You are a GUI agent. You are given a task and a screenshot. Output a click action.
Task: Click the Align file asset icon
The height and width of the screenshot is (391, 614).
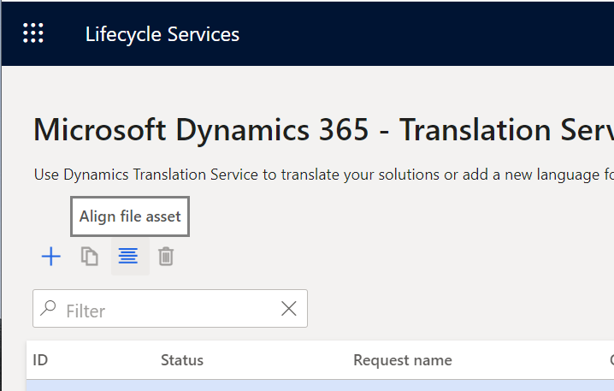(x=128, y=256)
